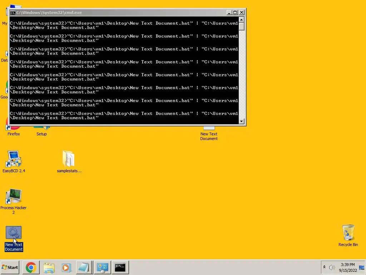Close the cmd.exe window

coord(242,13)
